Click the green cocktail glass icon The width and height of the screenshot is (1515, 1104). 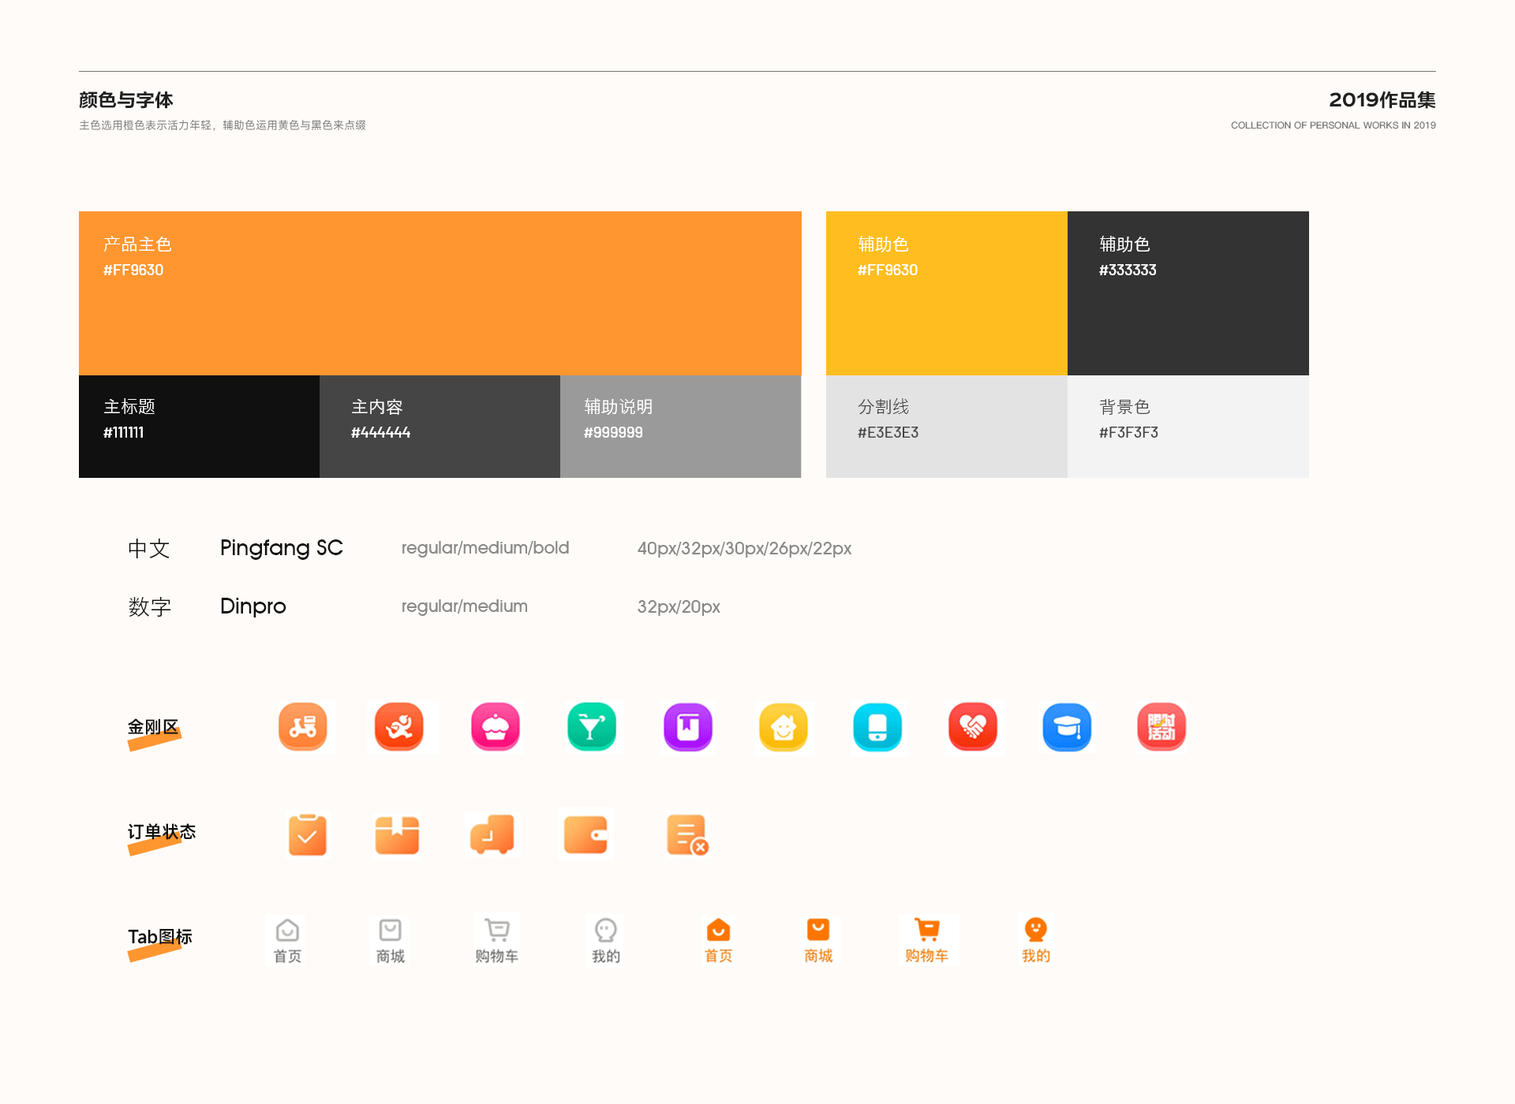[x=592, y=726]
